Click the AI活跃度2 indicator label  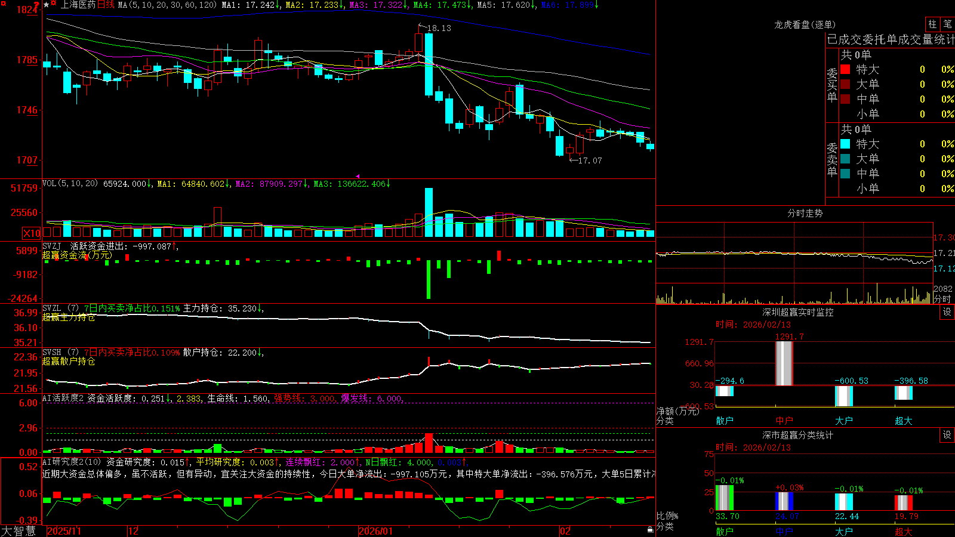(63, 398)
